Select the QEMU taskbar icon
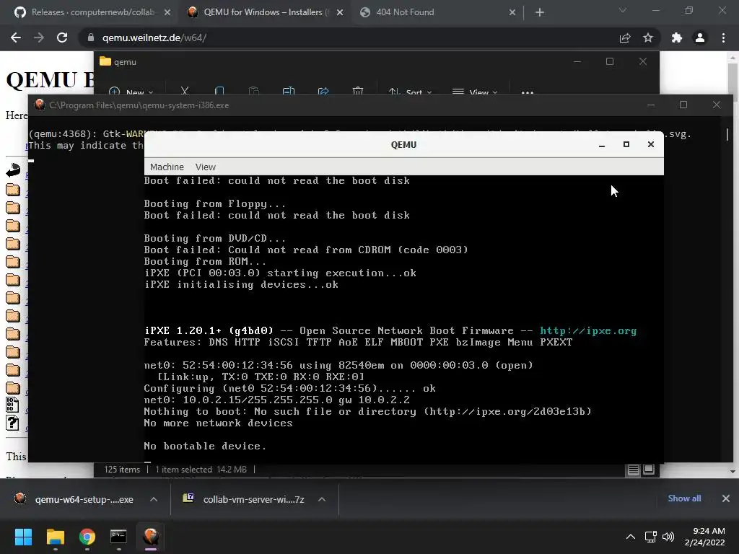The height and width of the screenshot is (554, 739). click(151, 537)
